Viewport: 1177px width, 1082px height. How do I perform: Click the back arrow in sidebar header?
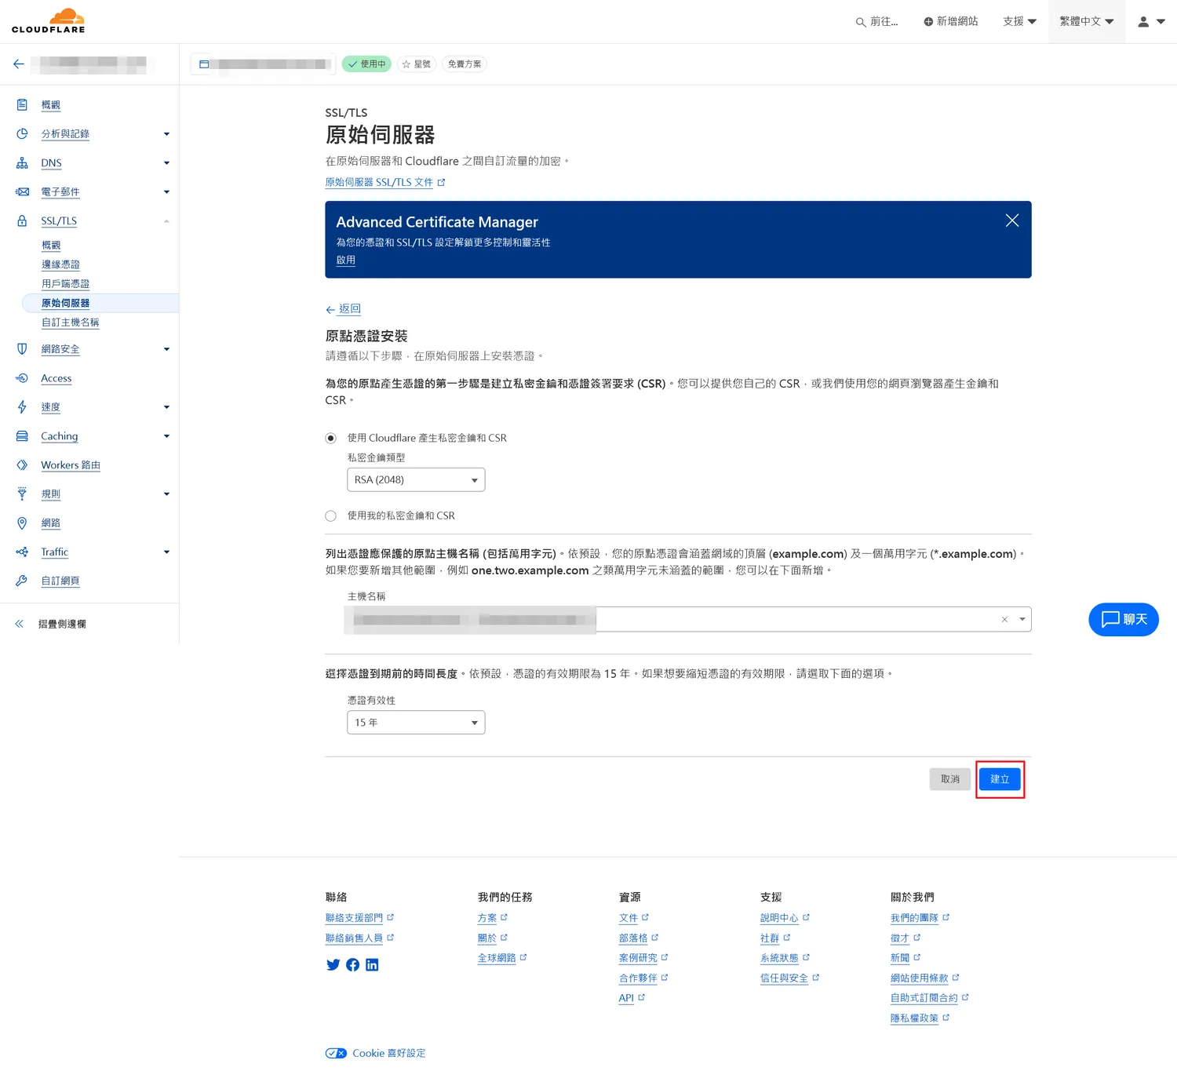tap(19, 64)
